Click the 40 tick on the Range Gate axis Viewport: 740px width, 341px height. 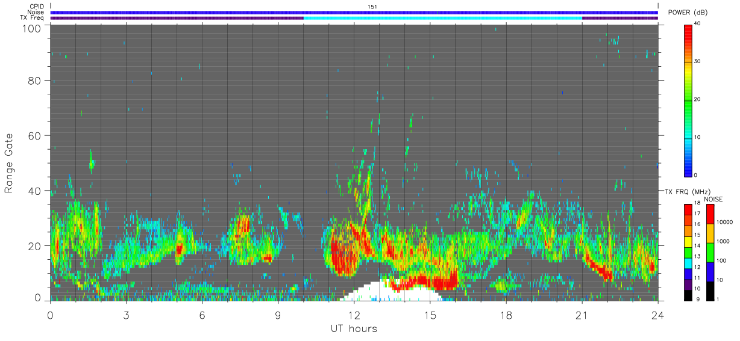35,191
